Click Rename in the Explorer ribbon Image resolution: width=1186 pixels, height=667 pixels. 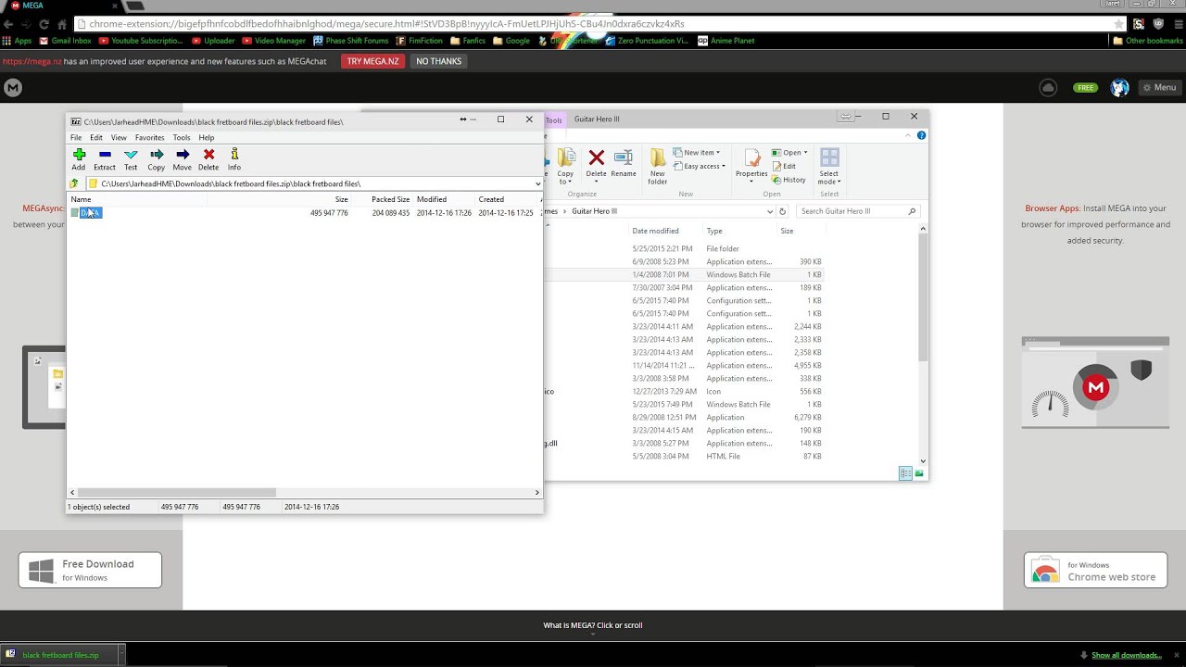624,164
